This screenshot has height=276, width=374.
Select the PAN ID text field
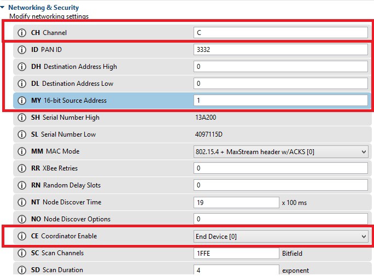[x=280, y=50]
